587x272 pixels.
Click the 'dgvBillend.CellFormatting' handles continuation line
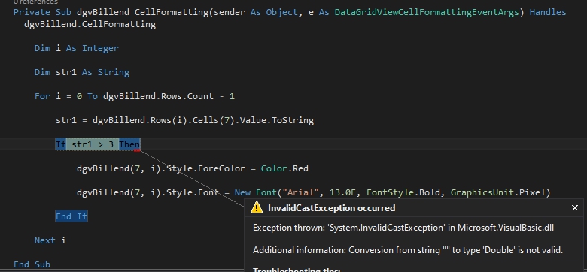tap(90, 24)
